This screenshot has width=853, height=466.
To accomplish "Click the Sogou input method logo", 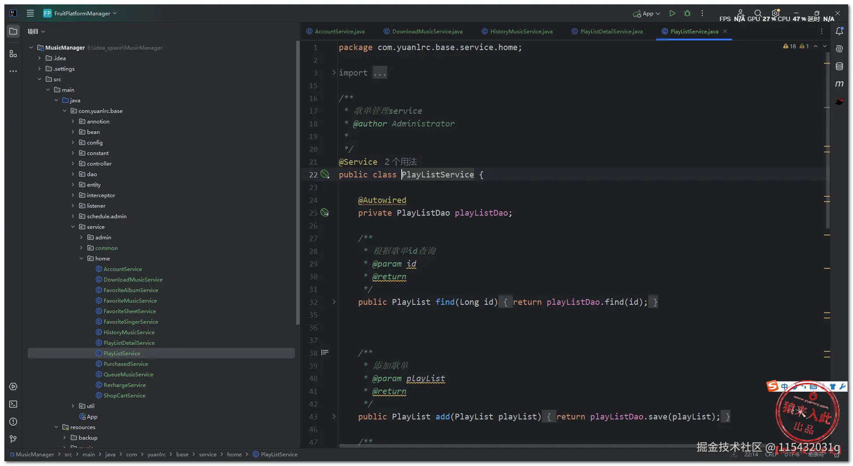I will pyautogui.click(x=772, y=386).
